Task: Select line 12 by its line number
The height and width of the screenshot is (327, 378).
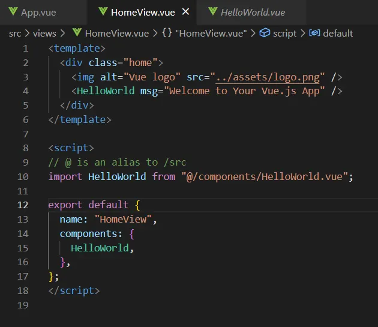Action: (22, 205)
